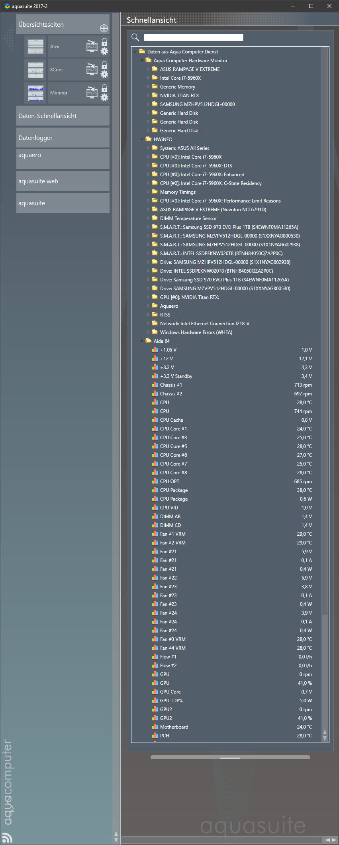Collapse the Daten aus Aqua Computer Dienst node
339x845 pixels.
(135, 51)
